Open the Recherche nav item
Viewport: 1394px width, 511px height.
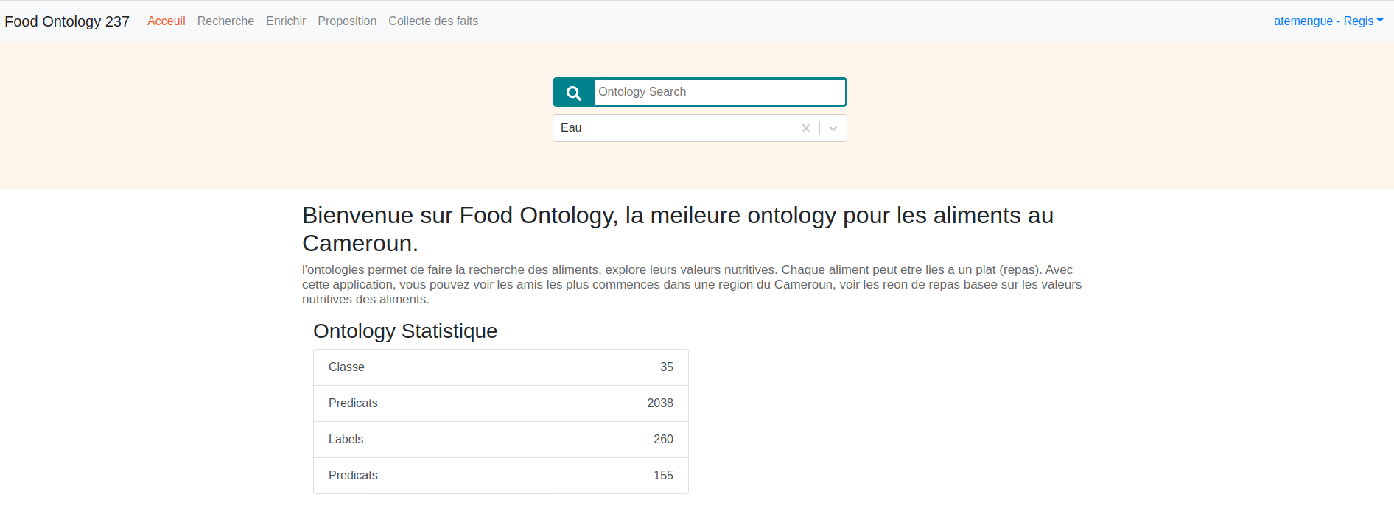pyautogui.click(x=225, y=21)
